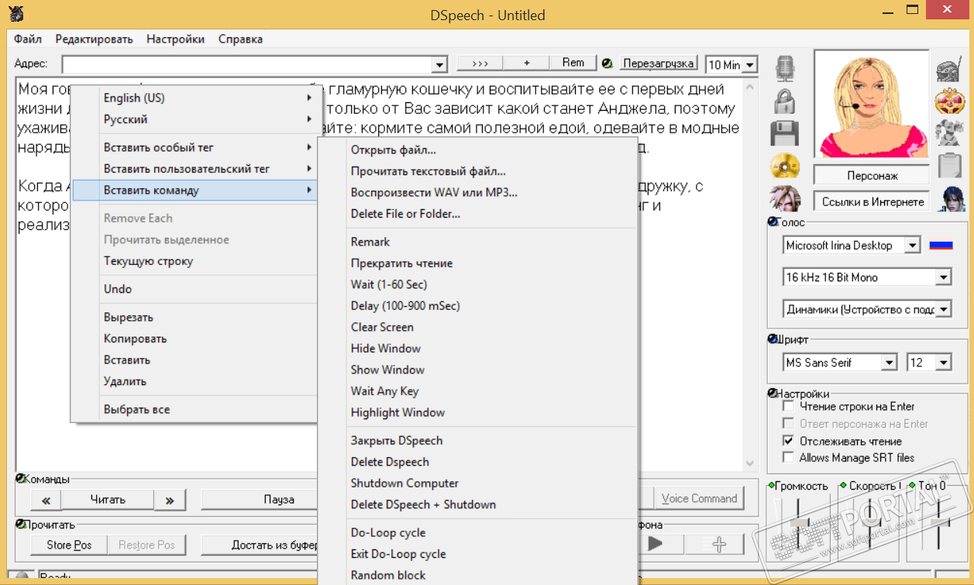The height and width of the screenshot is (585, 974).
Task: Click the round icon beside Голос label
Action: 772,222
